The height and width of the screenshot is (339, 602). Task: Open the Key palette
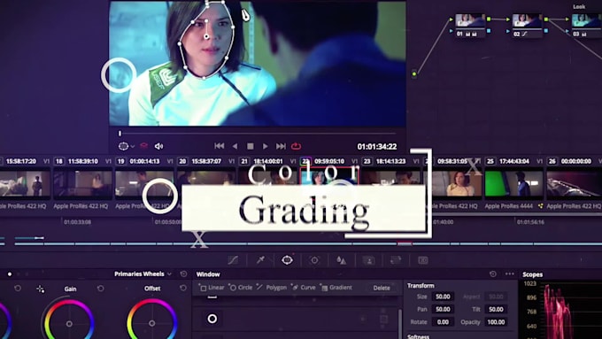(x=368, y=260)
